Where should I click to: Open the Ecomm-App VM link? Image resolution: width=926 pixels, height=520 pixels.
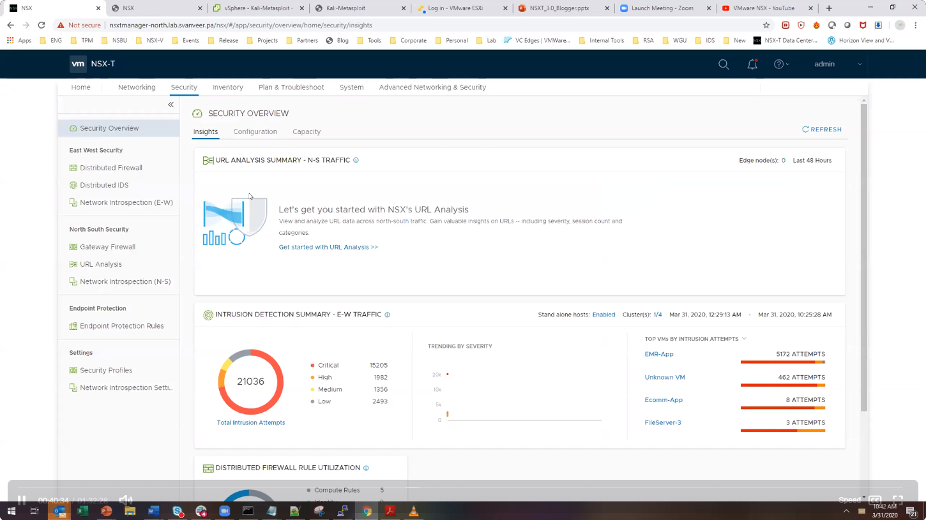(664, 400)
